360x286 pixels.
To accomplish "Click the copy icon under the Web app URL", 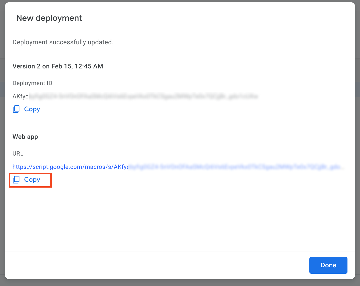I will pos(16,180).
